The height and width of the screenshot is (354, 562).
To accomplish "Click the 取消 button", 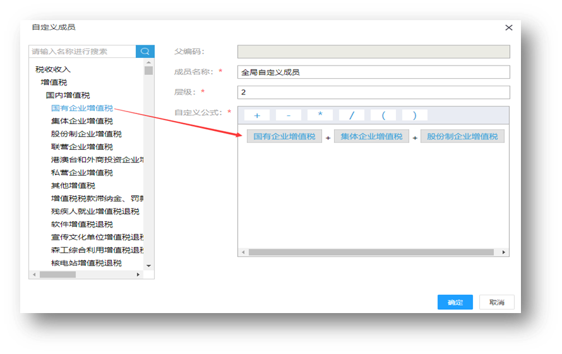I will click(496, 302).
